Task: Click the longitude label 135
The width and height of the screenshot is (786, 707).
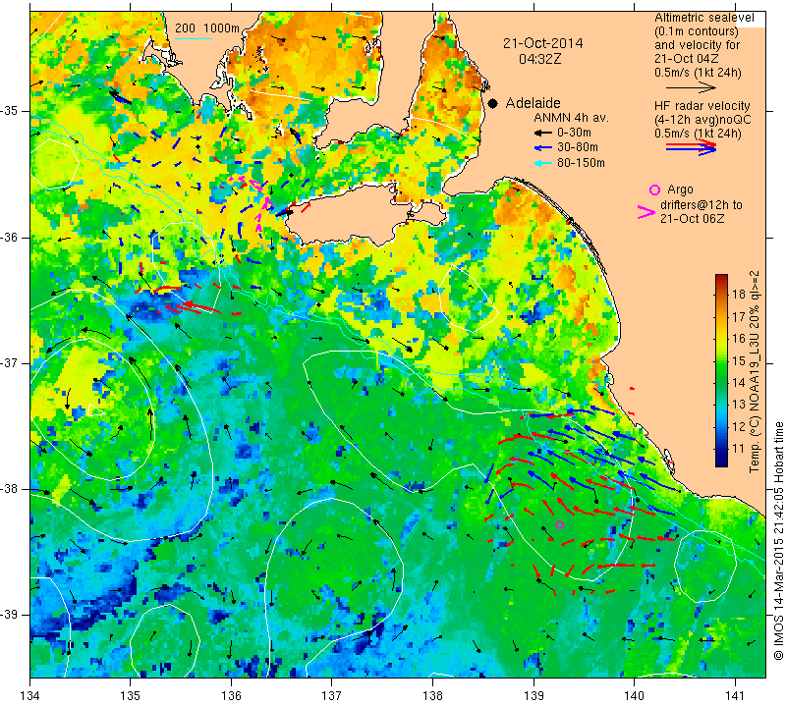Action: [131, 696]
